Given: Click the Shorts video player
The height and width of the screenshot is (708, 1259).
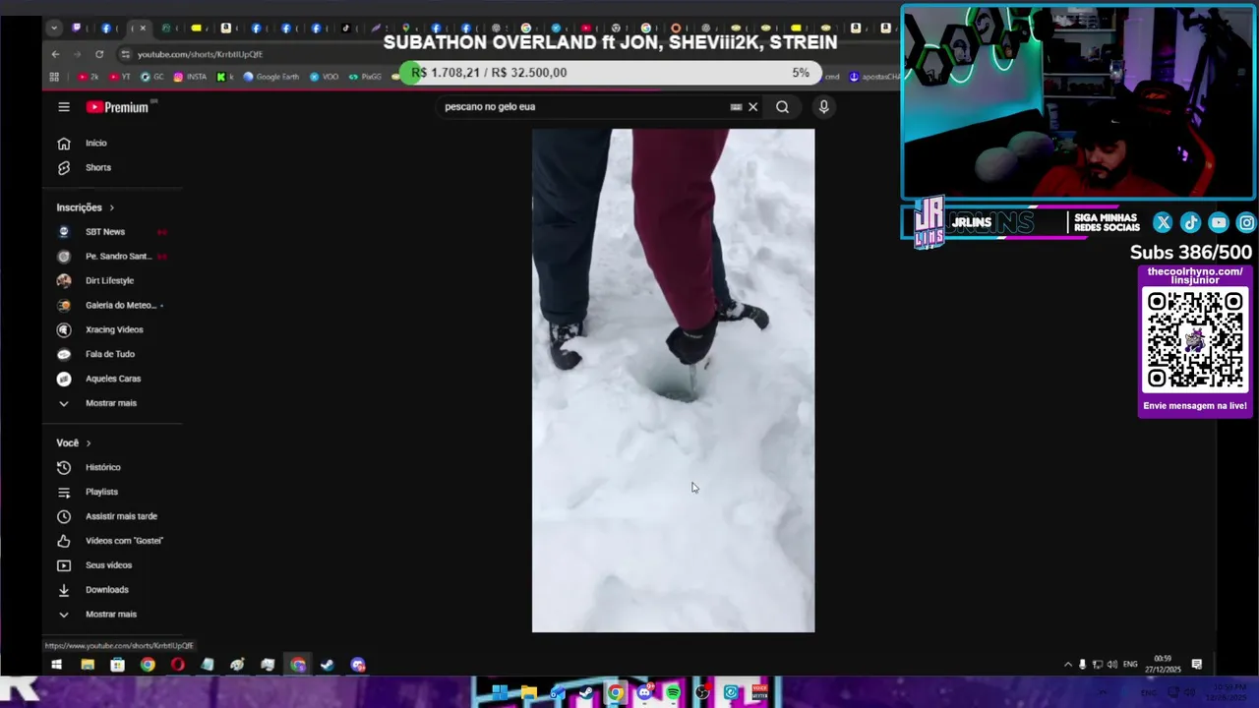Looking at the screenshot, I should 673,381.
